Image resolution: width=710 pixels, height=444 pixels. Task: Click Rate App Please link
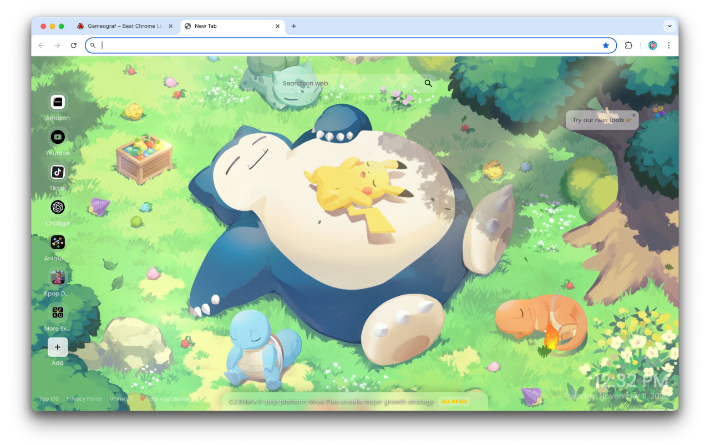[x=164, y=398]
